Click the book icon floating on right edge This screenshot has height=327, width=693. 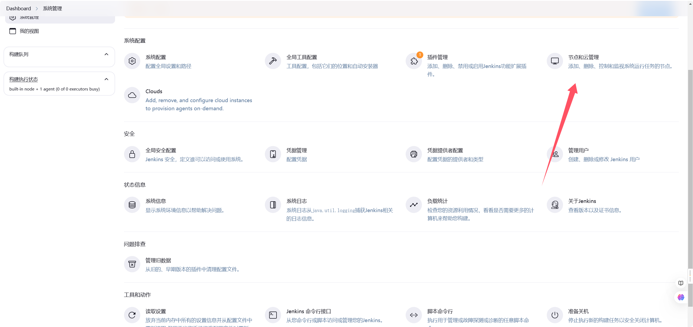click(681, 283)
